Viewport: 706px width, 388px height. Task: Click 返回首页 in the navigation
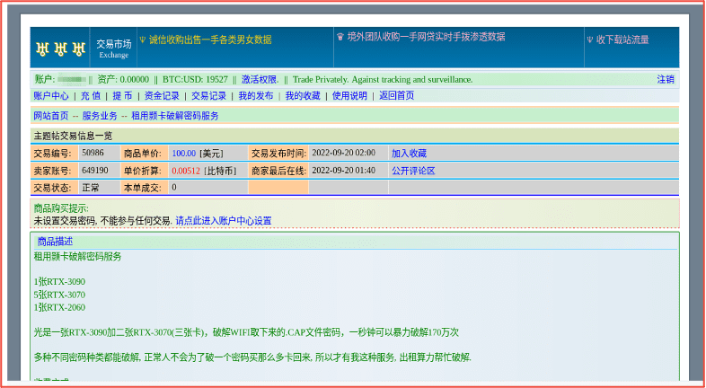tap(396, 96)
